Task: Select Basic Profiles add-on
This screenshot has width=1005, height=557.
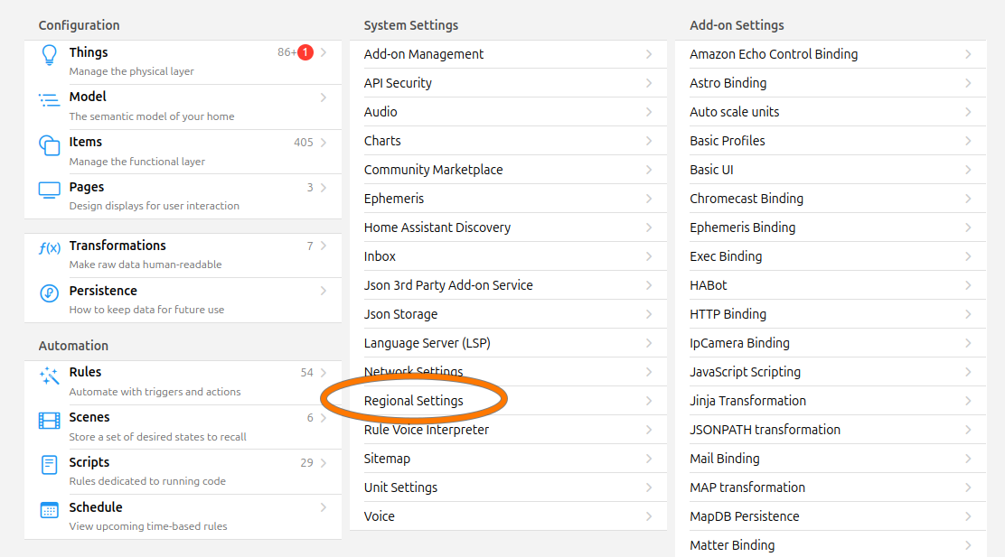Action: click(831, 141)
